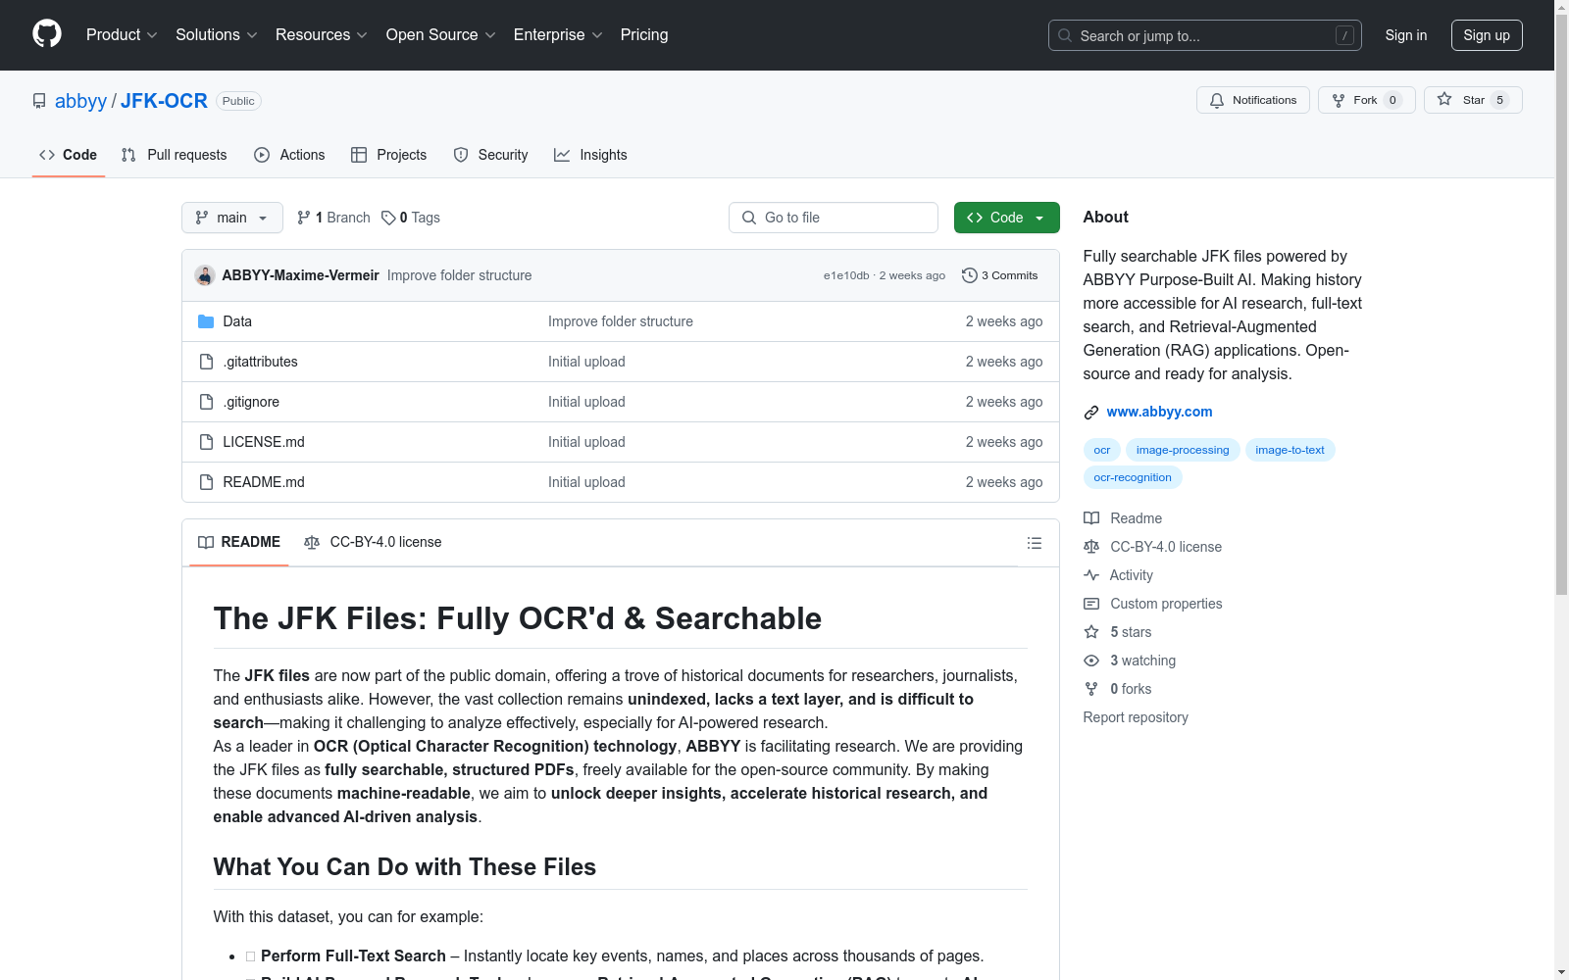Visit the www.abbyy.com website link
The height and width of the screenshot is (980, 1569).
(x=1159, y=412)
